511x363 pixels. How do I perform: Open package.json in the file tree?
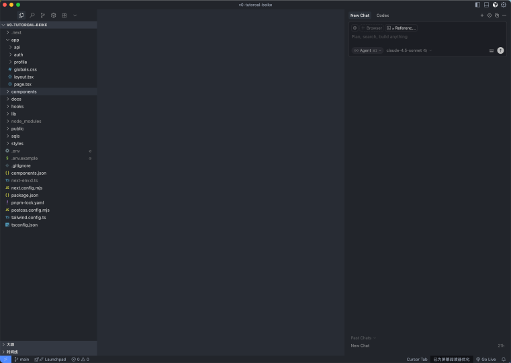pos(25,195)
